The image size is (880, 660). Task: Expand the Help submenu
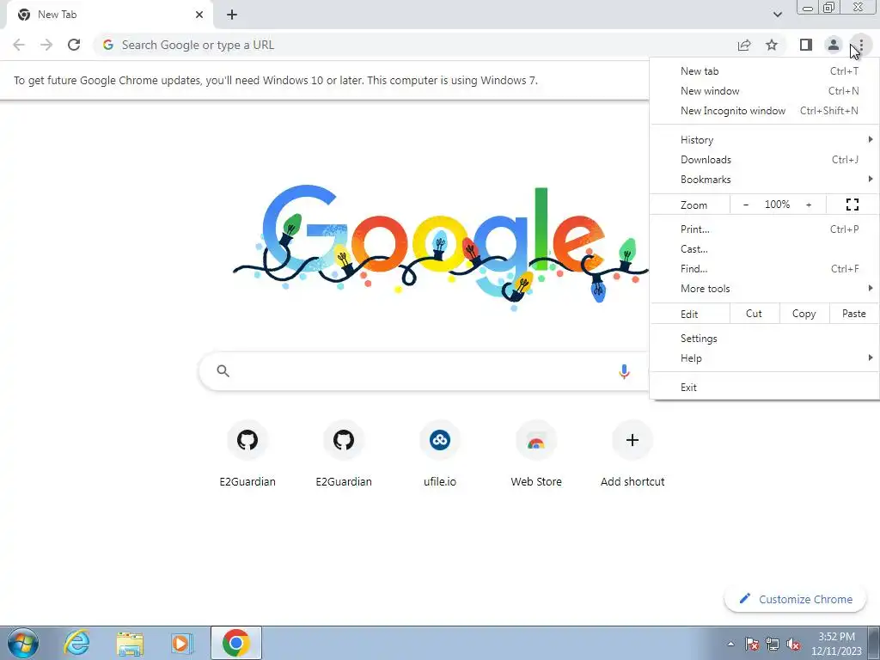click(764, 358)
